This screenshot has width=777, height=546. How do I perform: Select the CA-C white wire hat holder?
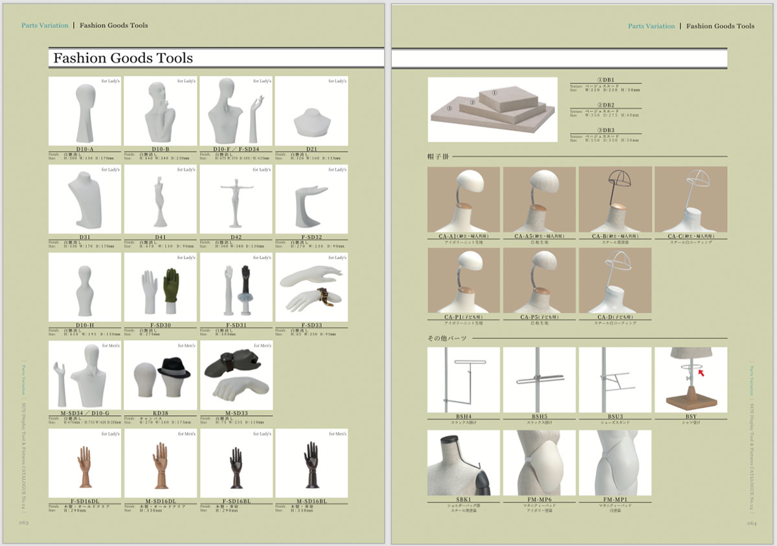click(x=690, y=199)
